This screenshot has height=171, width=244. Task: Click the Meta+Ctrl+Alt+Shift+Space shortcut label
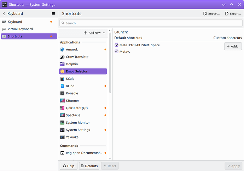pyautogui.click(x=140, y=45)
